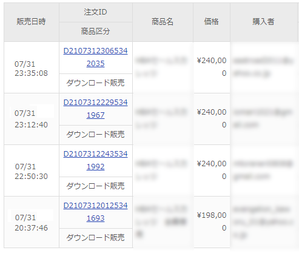The height and width of the screenshot is (253, 299).
Task: Click the 商品区分 column header
Action: pos(96,32)
